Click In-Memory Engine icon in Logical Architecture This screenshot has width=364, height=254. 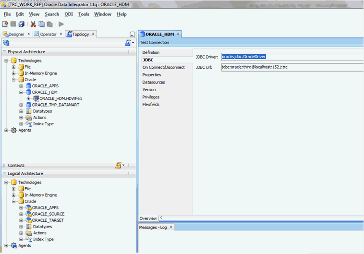[x=21, y=195]
